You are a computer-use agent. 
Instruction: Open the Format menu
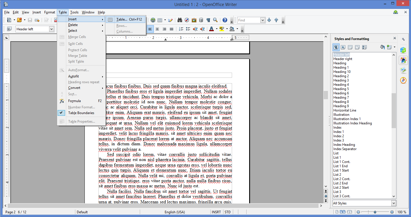(50, 12)
